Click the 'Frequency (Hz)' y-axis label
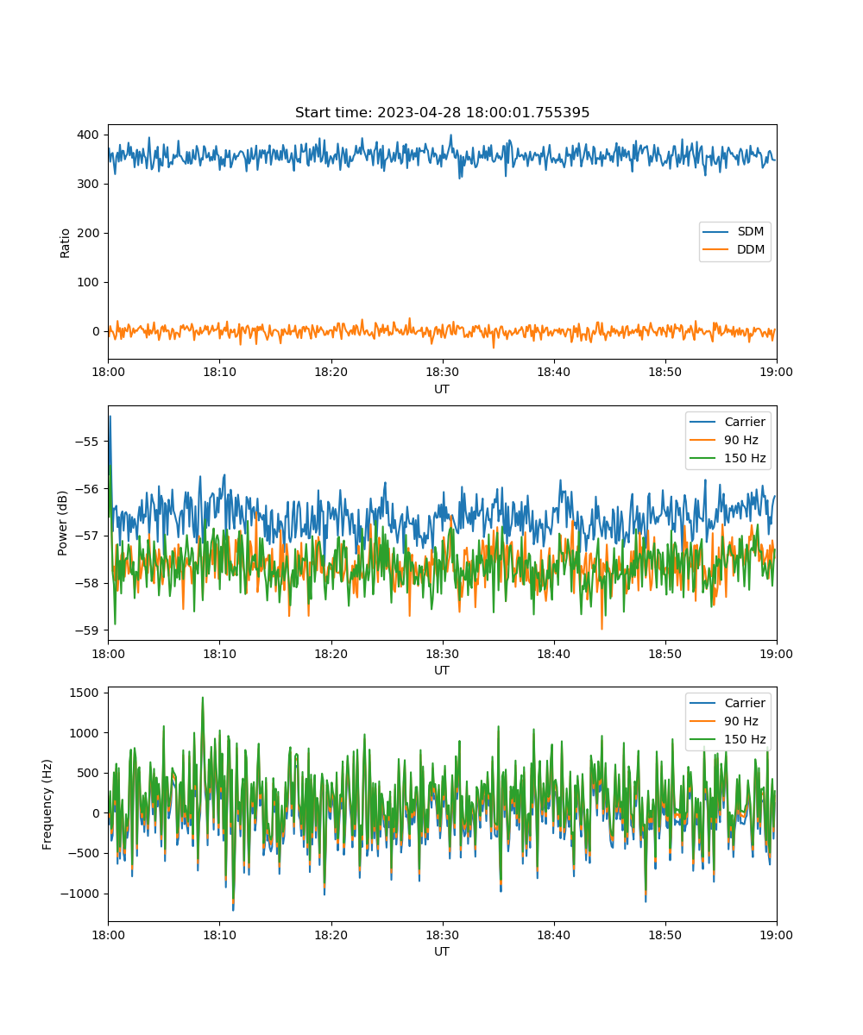Screen dimensions: 863x1035 point(47,804)
